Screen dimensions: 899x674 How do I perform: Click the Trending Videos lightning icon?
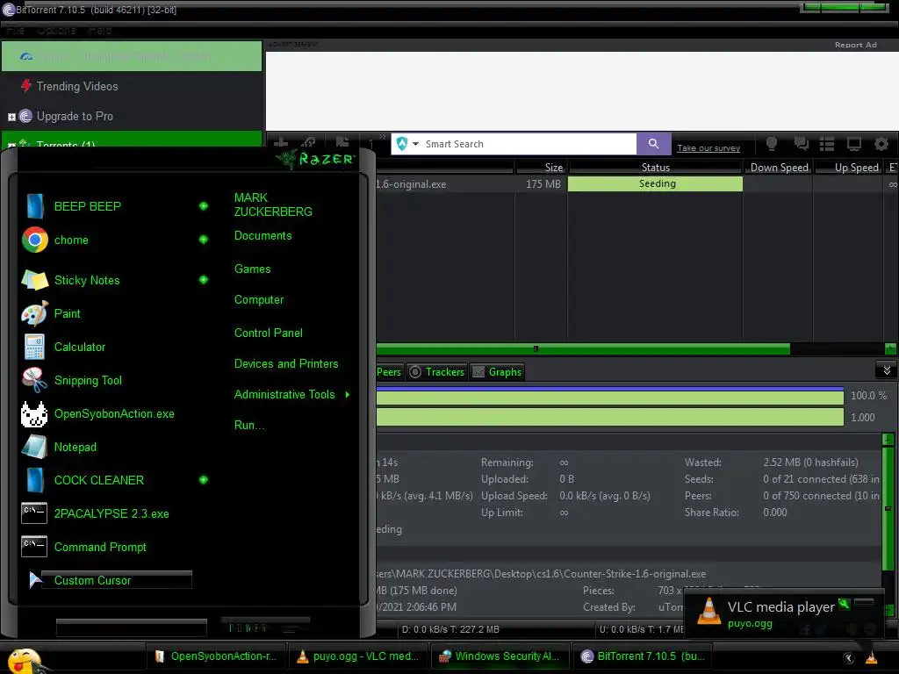[x=25, y=86]
